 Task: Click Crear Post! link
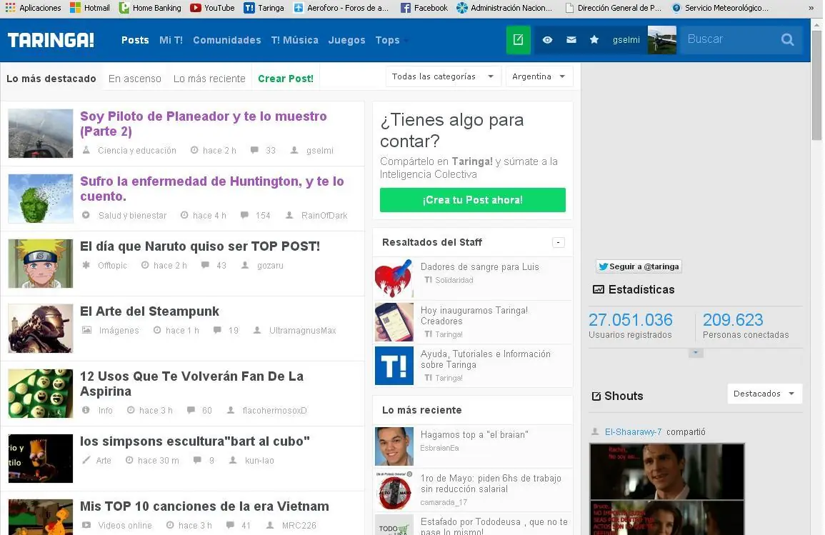(x=286, y=79)
